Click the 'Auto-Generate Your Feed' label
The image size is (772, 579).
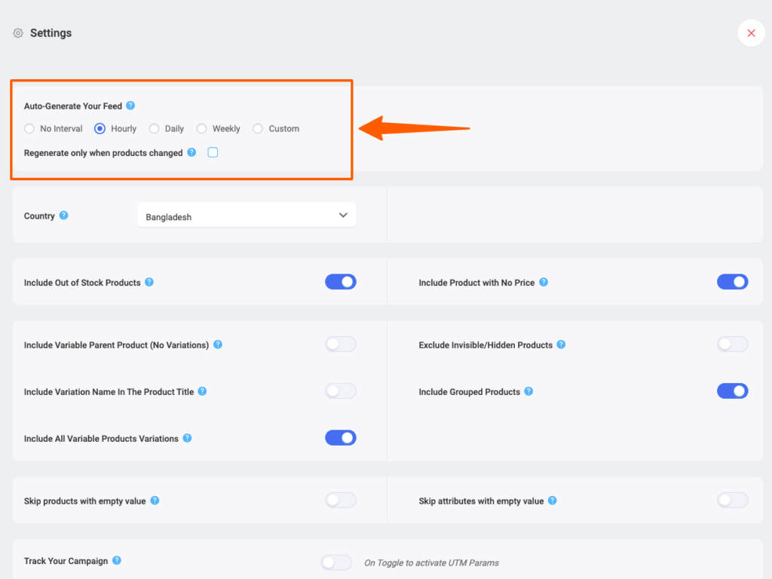tap(73, 106)
